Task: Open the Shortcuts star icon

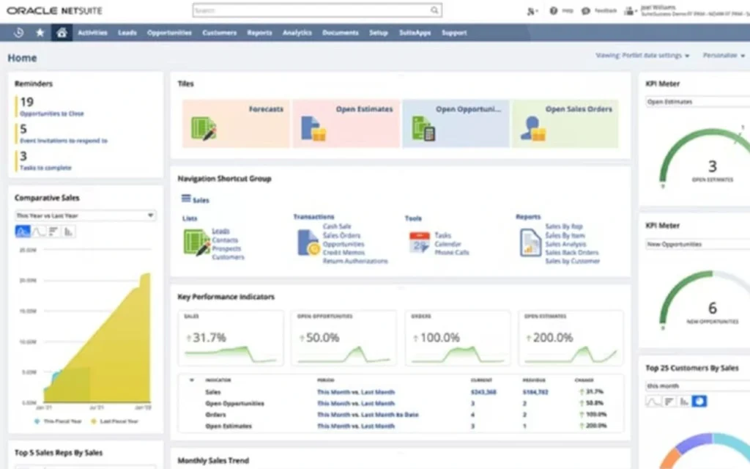Action: [x=40, y=33]
